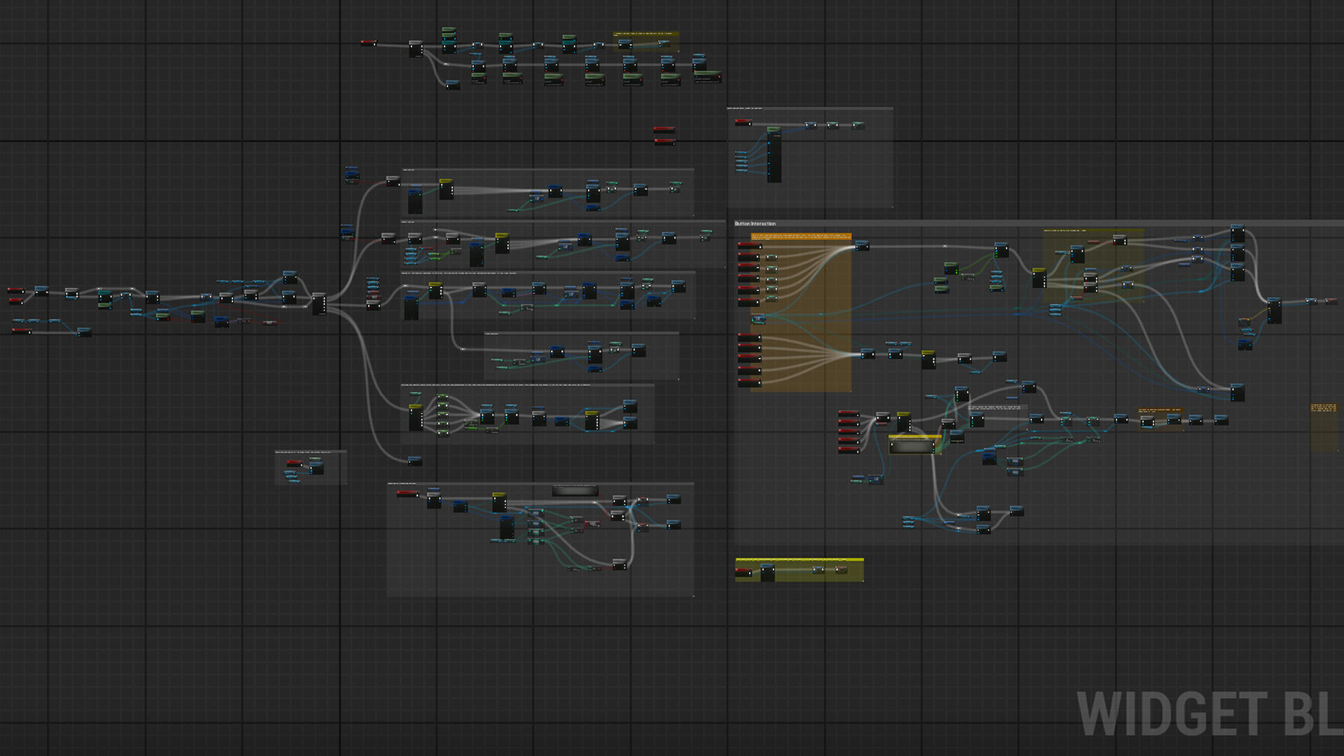Select the wide dark gray node atop the bottom comment group
The width and height of the screenshot is (1344, 756).
coord(575,490)
